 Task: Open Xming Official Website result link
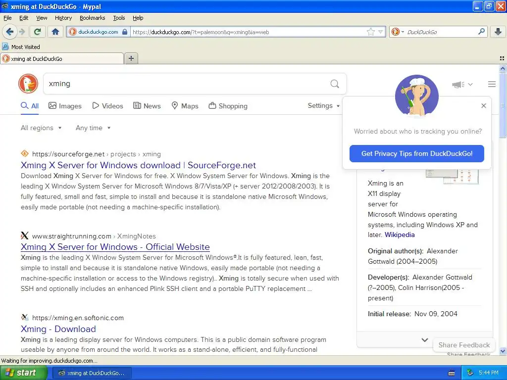[115, 247]
